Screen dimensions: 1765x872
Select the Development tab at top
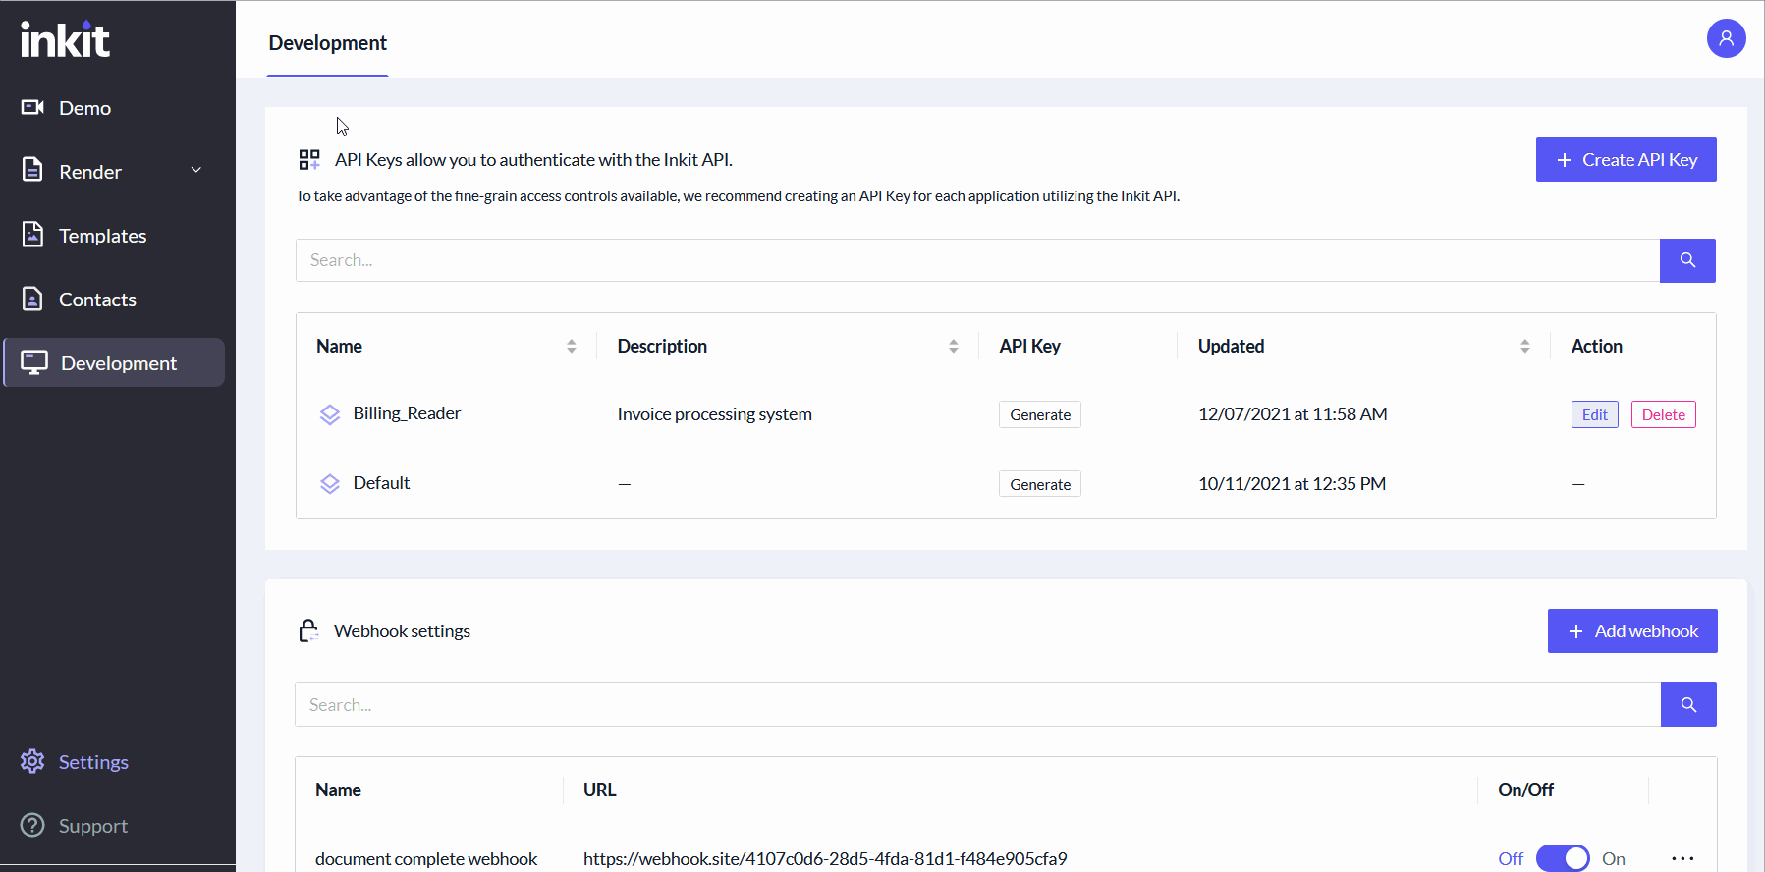(x=327, y=43)
